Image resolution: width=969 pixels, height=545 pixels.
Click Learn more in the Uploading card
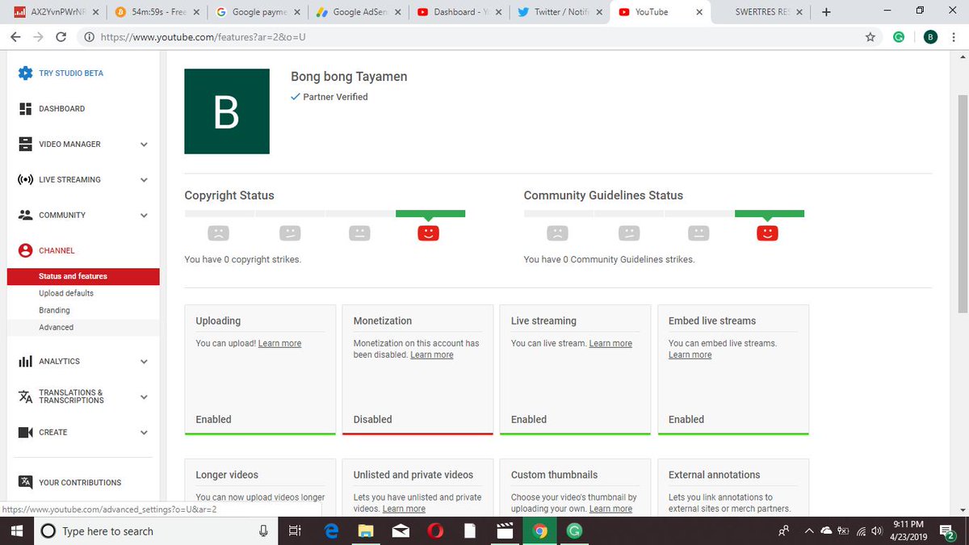tap(279, 343)
